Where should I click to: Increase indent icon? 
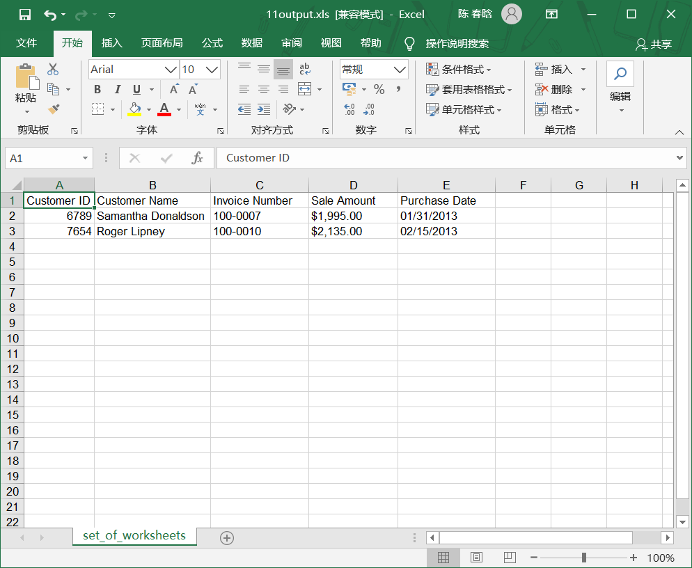(264, 109)
